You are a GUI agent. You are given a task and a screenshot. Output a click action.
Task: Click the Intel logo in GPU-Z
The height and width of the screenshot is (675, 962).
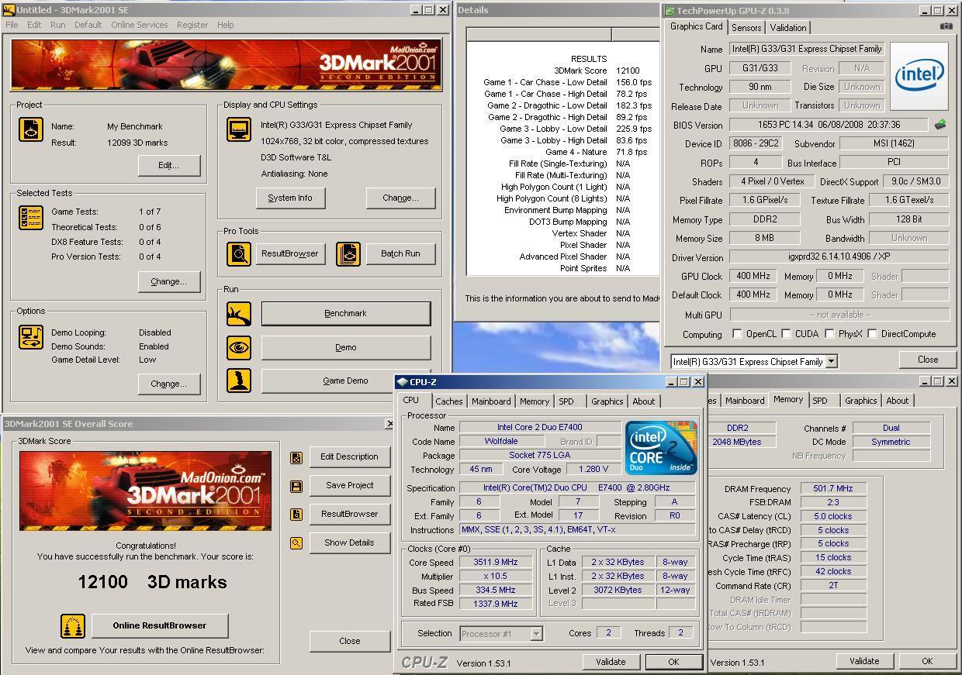coord(919,77)
